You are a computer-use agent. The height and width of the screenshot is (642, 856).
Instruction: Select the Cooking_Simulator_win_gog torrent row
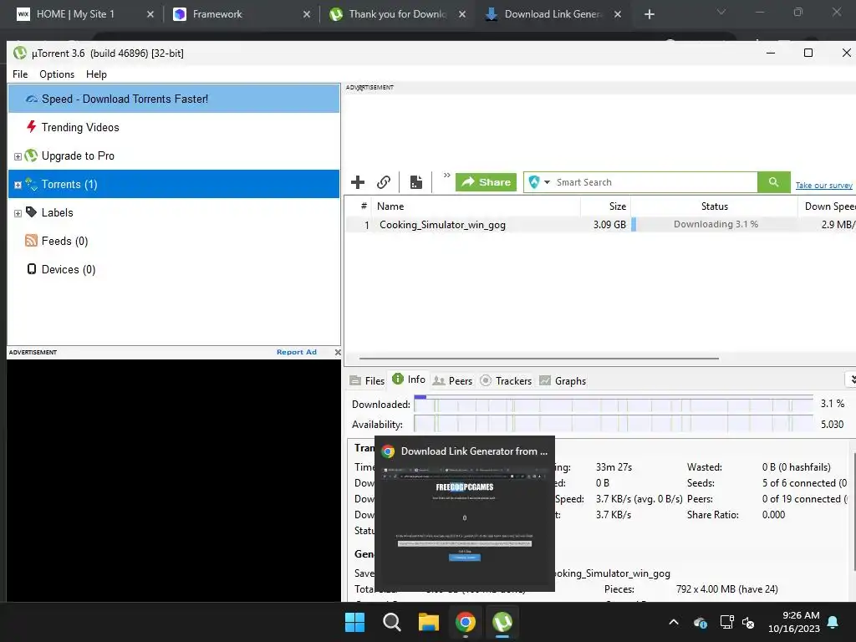click(x=600, y=224)
